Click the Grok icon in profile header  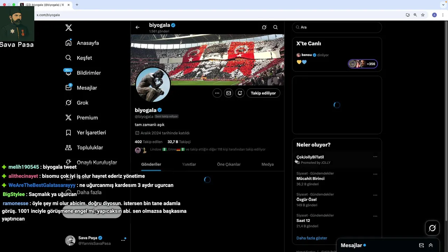pos(264,27)
